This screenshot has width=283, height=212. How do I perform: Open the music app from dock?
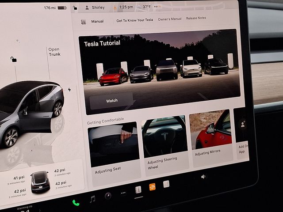pyautogui.click(x=92, y=199)
